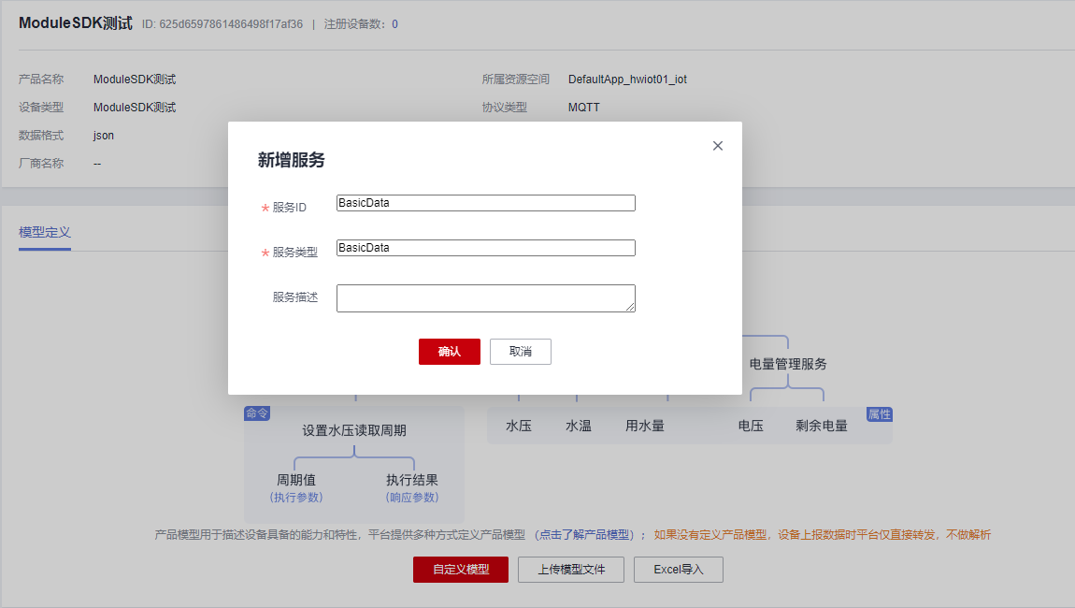Select the 用水量 property node
Viewport: 1075px width, 608px height.
(645, 425)
